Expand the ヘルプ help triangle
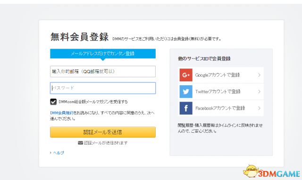This screenshot has width=302, height=180. click(50, 153)
